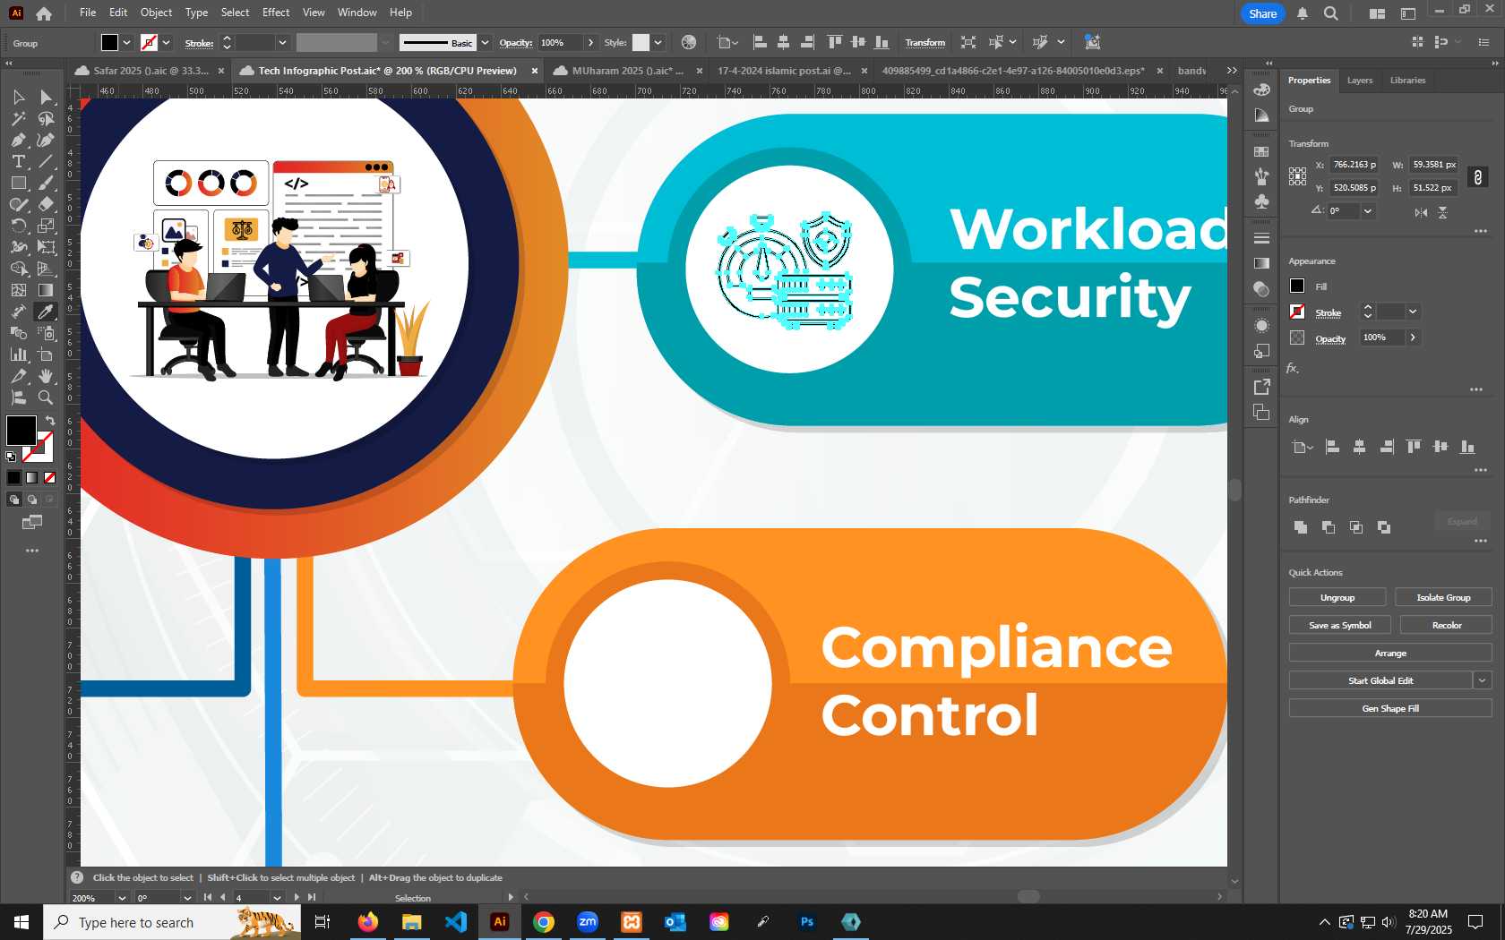Open the Object menu
This screenshot has width=1505, height=940.
[156, 13]
